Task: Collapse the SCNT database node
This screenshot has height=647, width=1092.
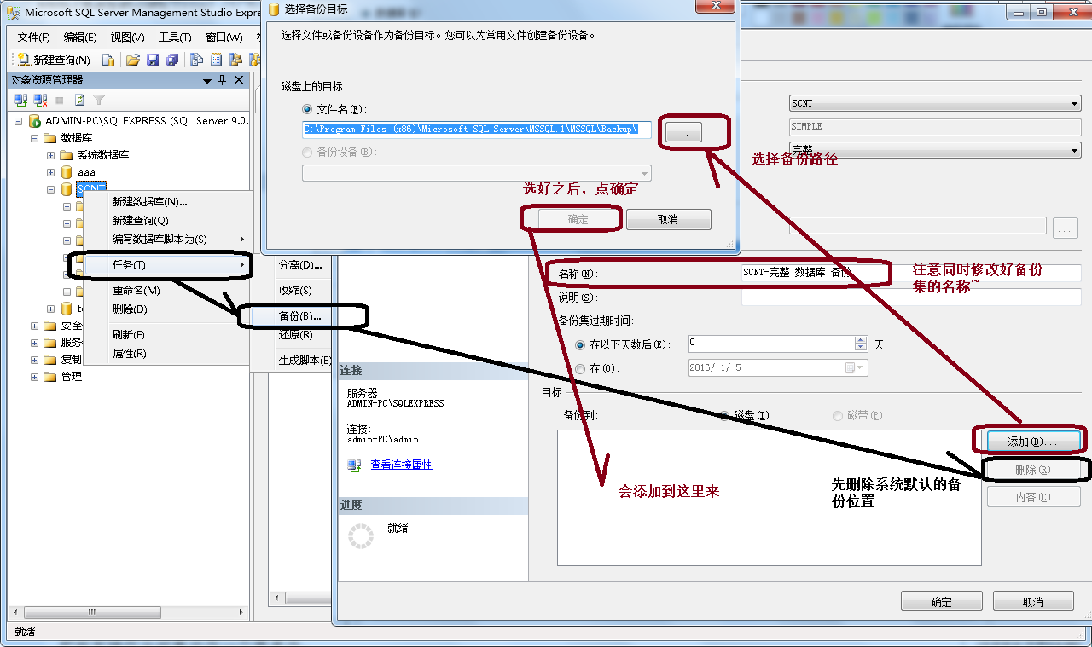Action: pyautogui.click(x=50, y=189)
